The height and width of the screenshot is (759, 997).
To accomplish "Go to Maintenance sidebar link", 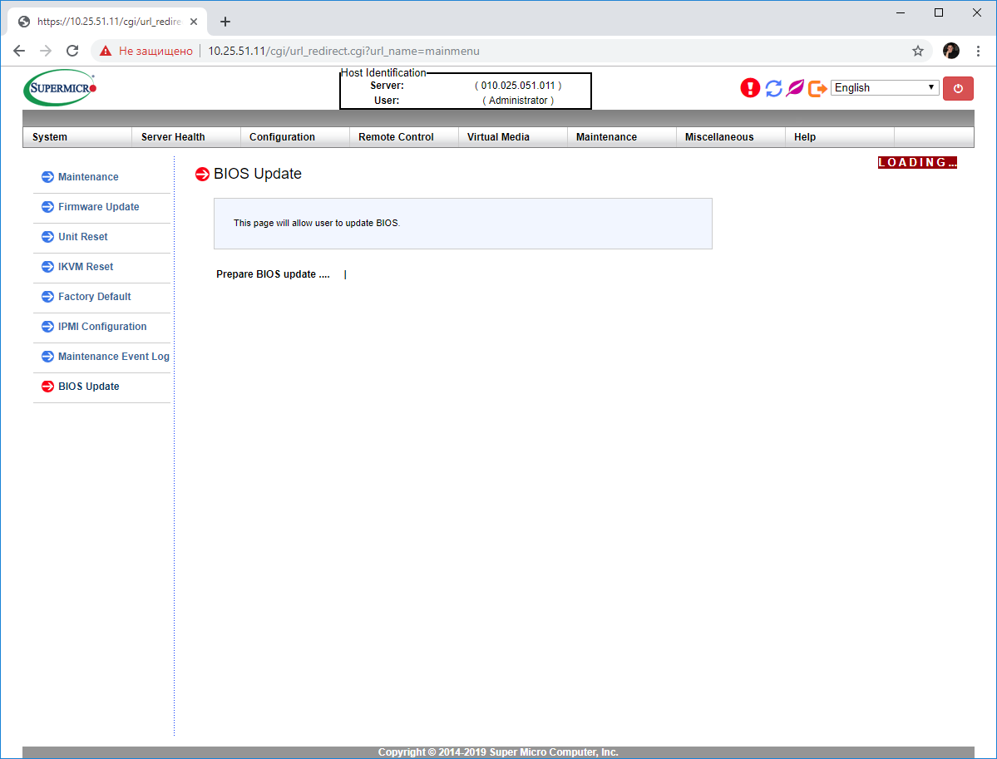I will click(88, 177).
